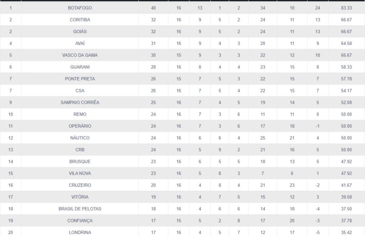The height and width of the screenshot is (237, 365).
Task: Click on the Náutico team name
Action: [x=80, y=138]
